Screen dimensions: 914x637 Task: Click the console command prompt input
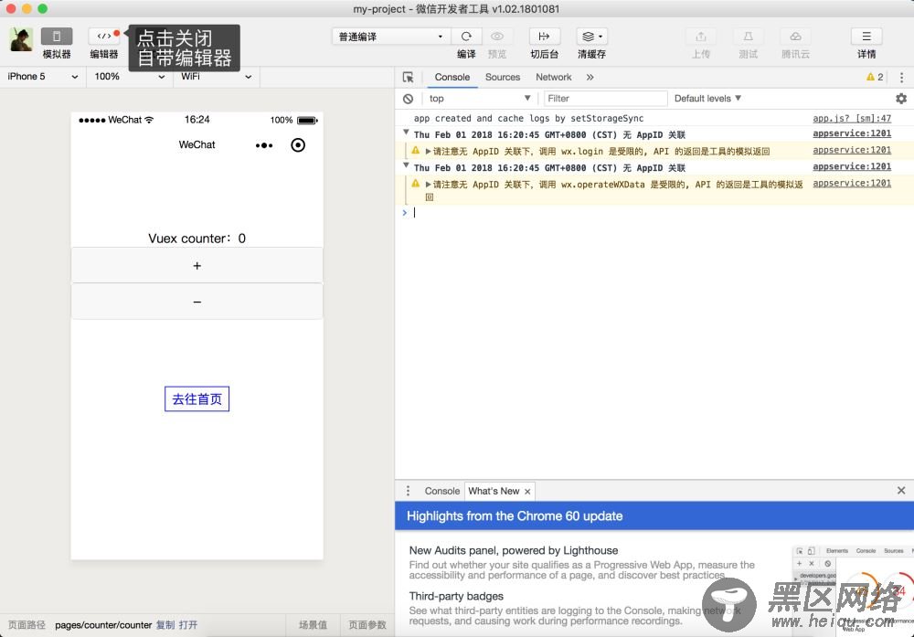[659, 213]
